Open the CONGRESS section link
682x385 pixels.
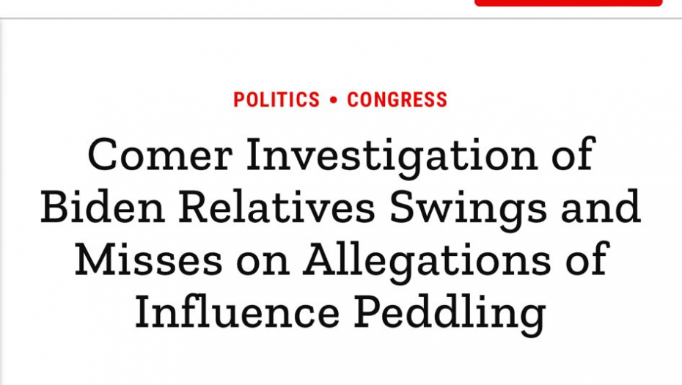point(397,100)
